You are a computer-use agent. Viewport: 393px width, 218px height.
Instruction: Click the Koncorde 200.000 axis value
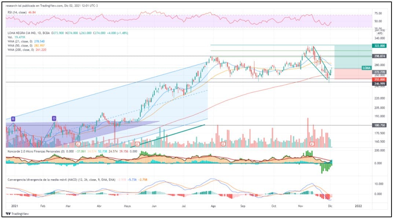click(380, 150)
